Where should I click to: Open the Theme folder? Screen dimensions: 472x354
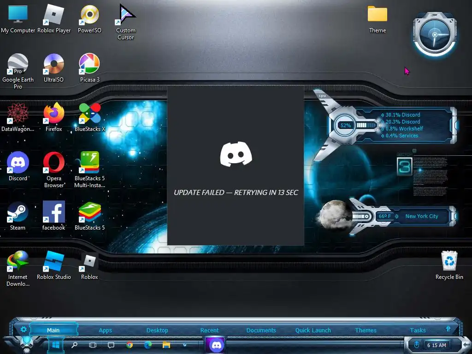pyautogui.click(x=378, y=19)
